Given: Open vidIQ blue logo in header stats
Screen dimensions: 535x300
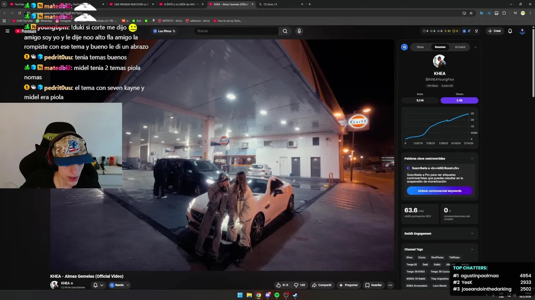Looking at the screenshot, I should [x=464, y=31].
